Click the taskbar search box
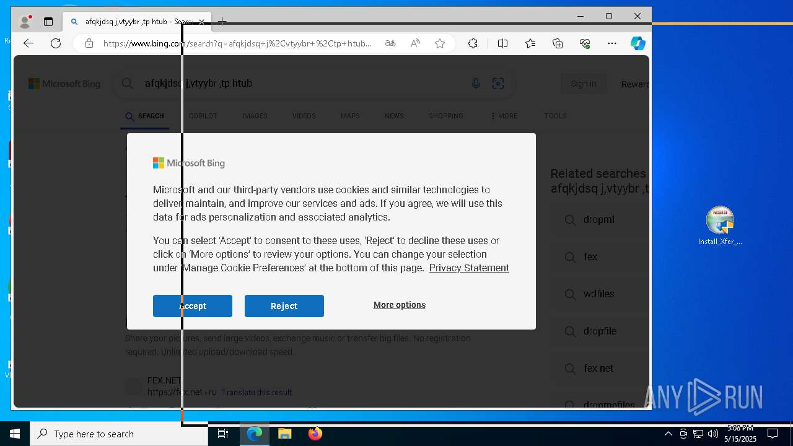Image resolution: width=793 pixels, height=446 pixels. pos(119,434)
